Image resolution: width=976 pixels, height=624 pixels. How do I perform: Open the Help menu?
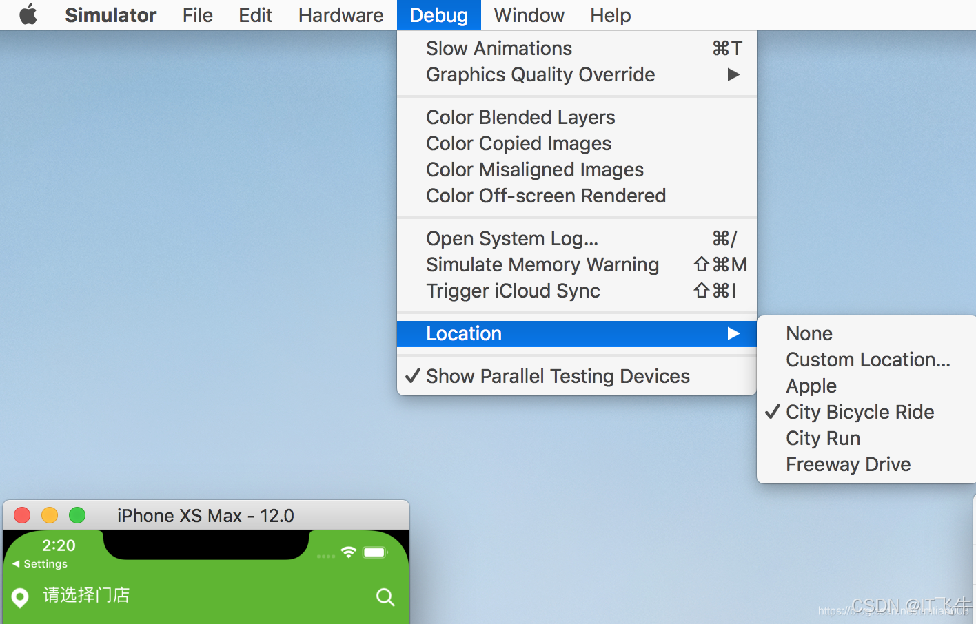(x=610, y=15)
